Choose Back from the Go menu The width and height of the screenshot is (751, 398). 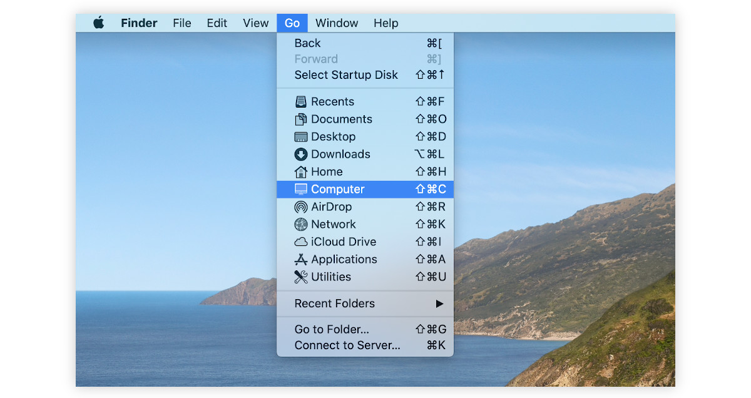[x=307, y=43]
